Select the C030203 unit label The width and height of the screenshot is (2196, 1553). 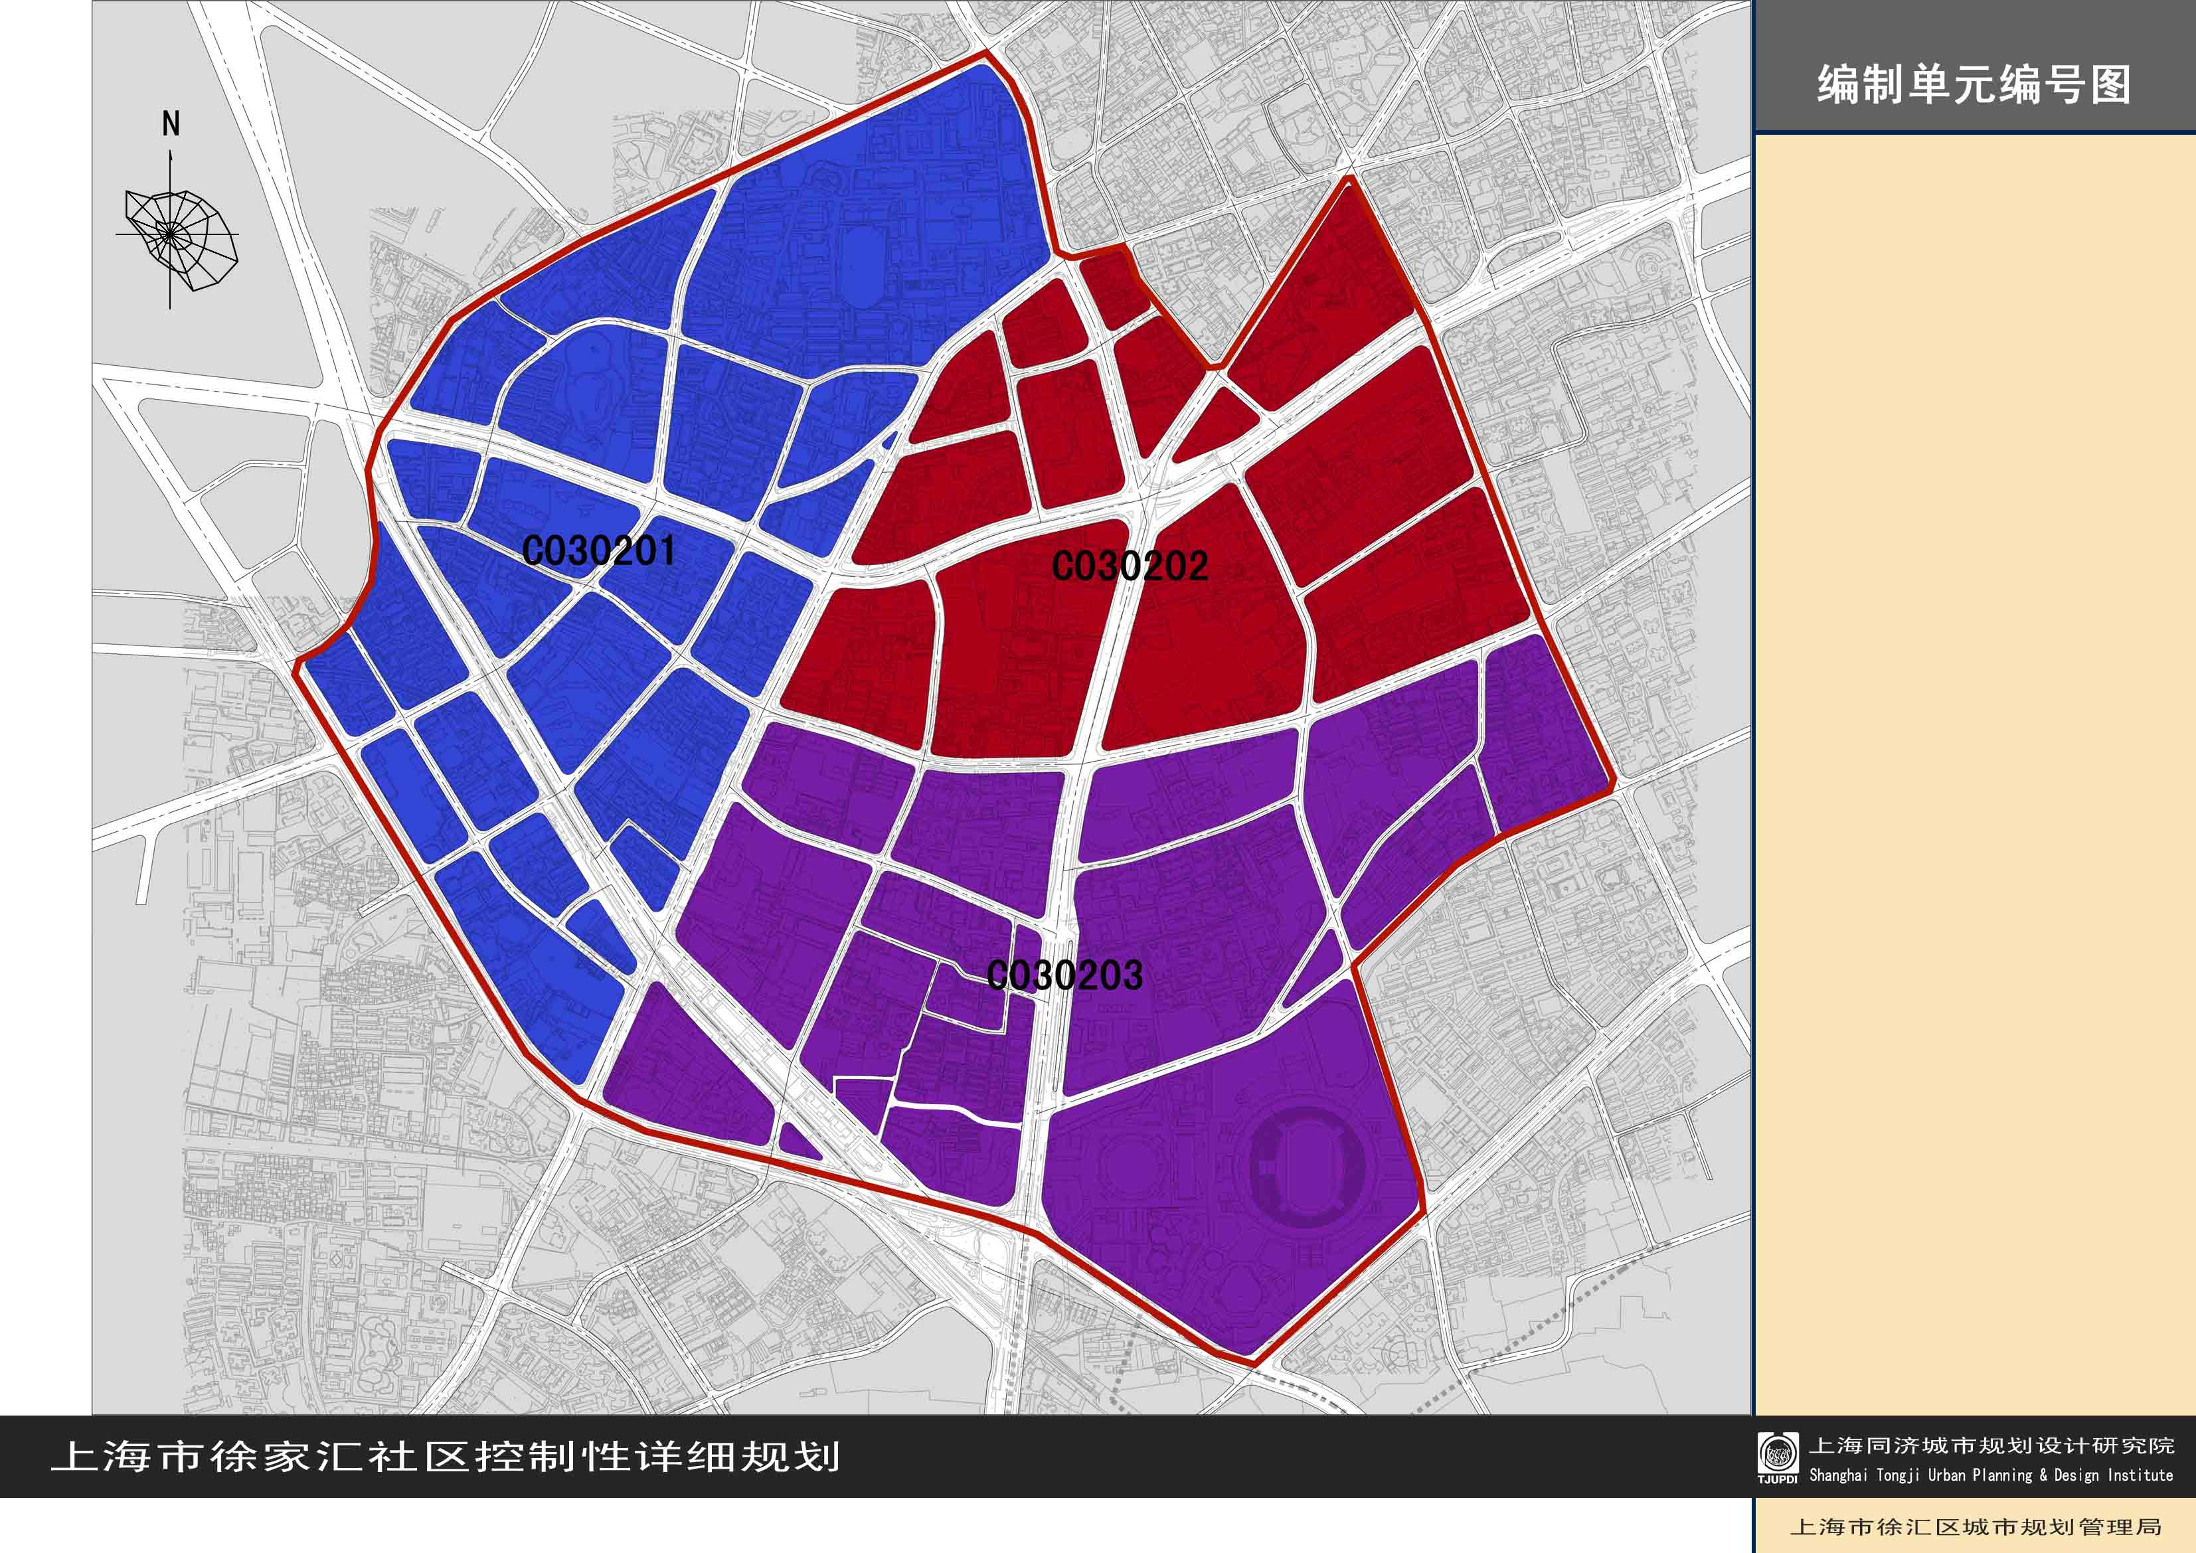click(x=1064, y=975)
